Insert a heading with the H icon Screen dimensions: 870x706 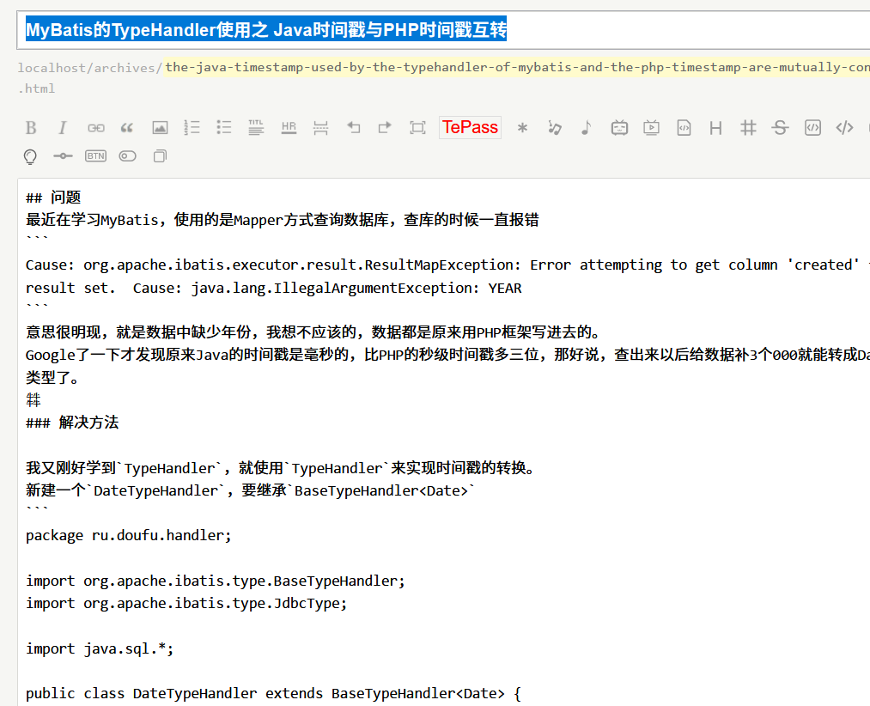715,127
